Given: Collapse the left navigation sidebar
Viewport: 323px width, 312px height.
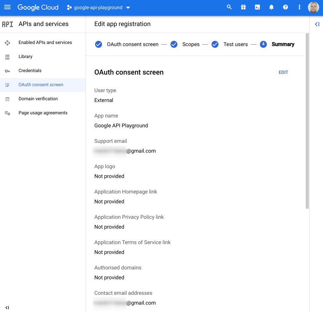Looking at the screenshot, I should (7, 307).
